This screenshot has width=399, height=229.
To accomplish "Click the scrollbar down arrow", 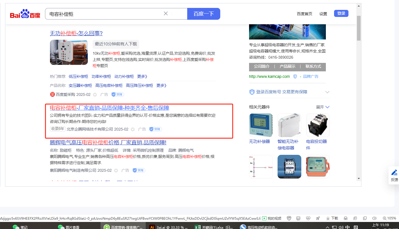I will pyautogui.click(x=359, y=179).
